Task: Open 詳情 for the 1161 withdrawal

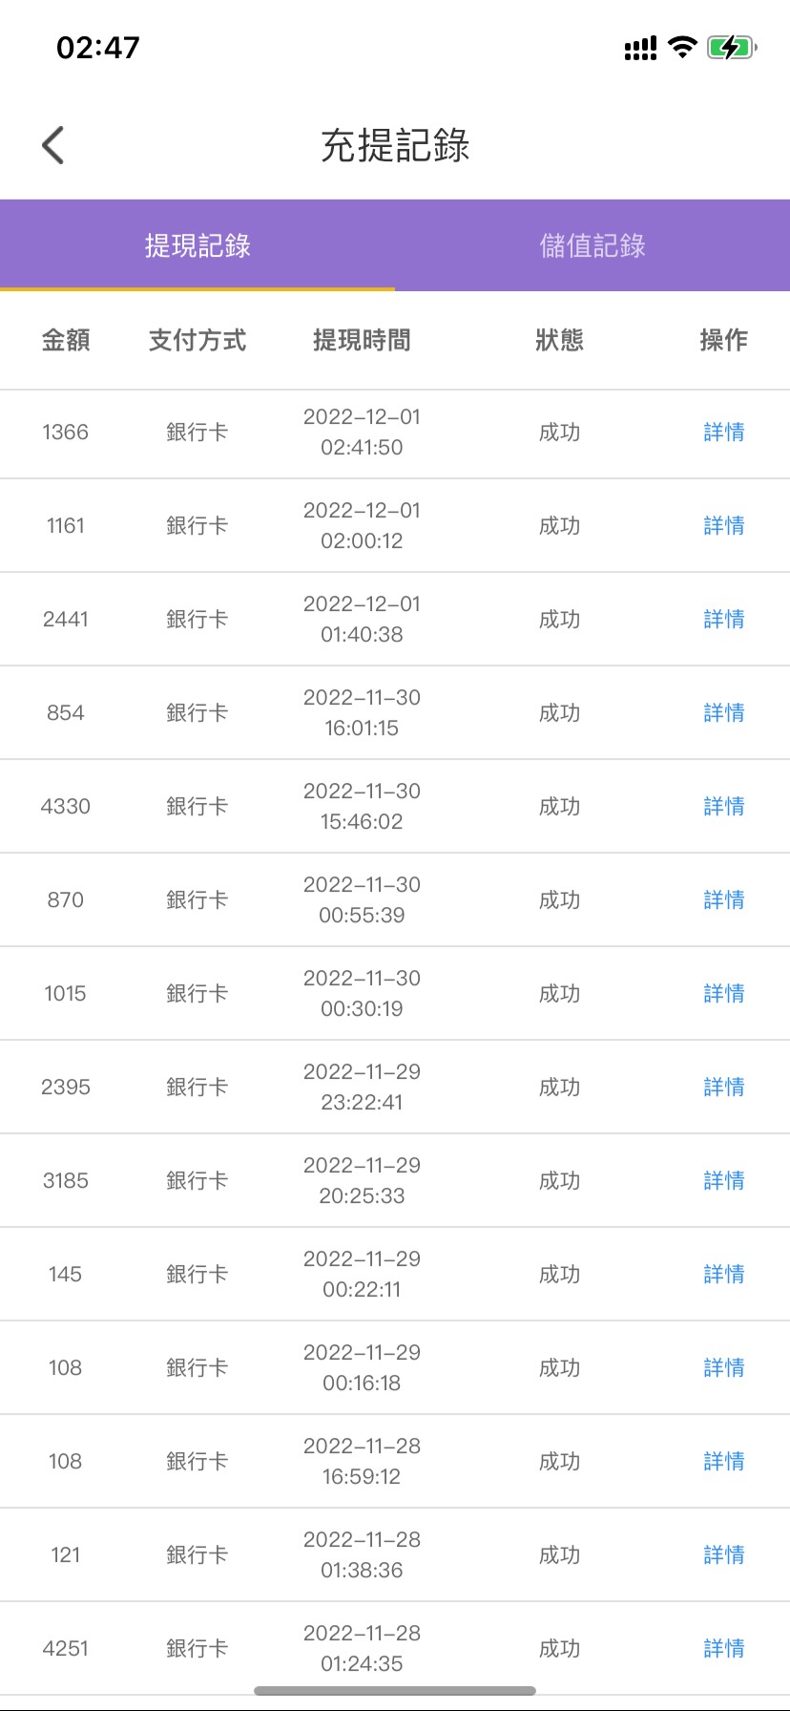Action: 723,526
